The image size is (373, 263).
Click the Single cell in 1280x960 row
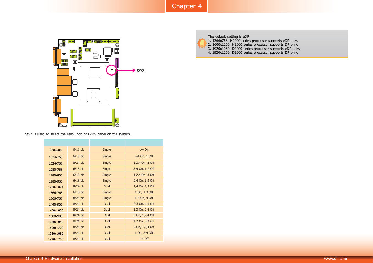107,181
